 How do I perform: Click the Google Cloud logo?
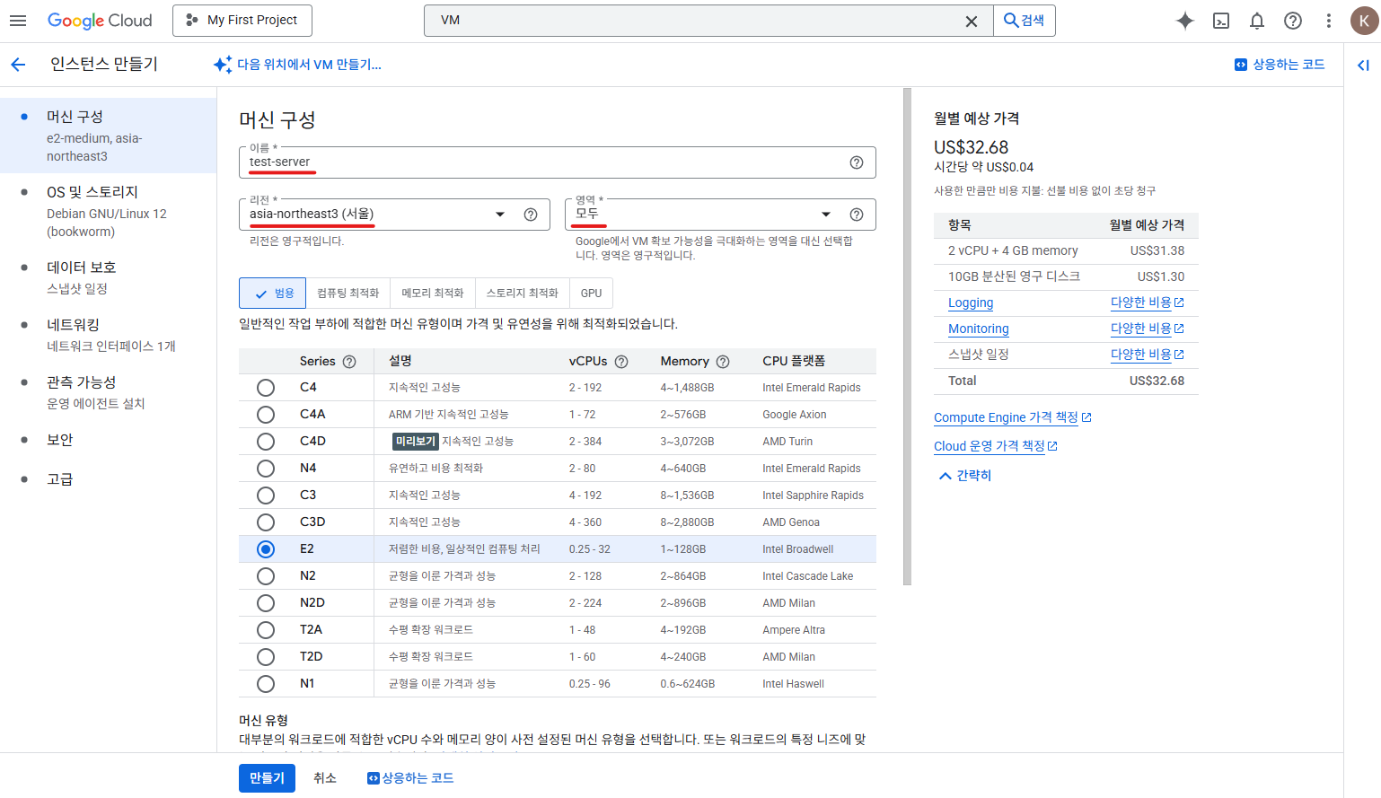coord(100,21)
